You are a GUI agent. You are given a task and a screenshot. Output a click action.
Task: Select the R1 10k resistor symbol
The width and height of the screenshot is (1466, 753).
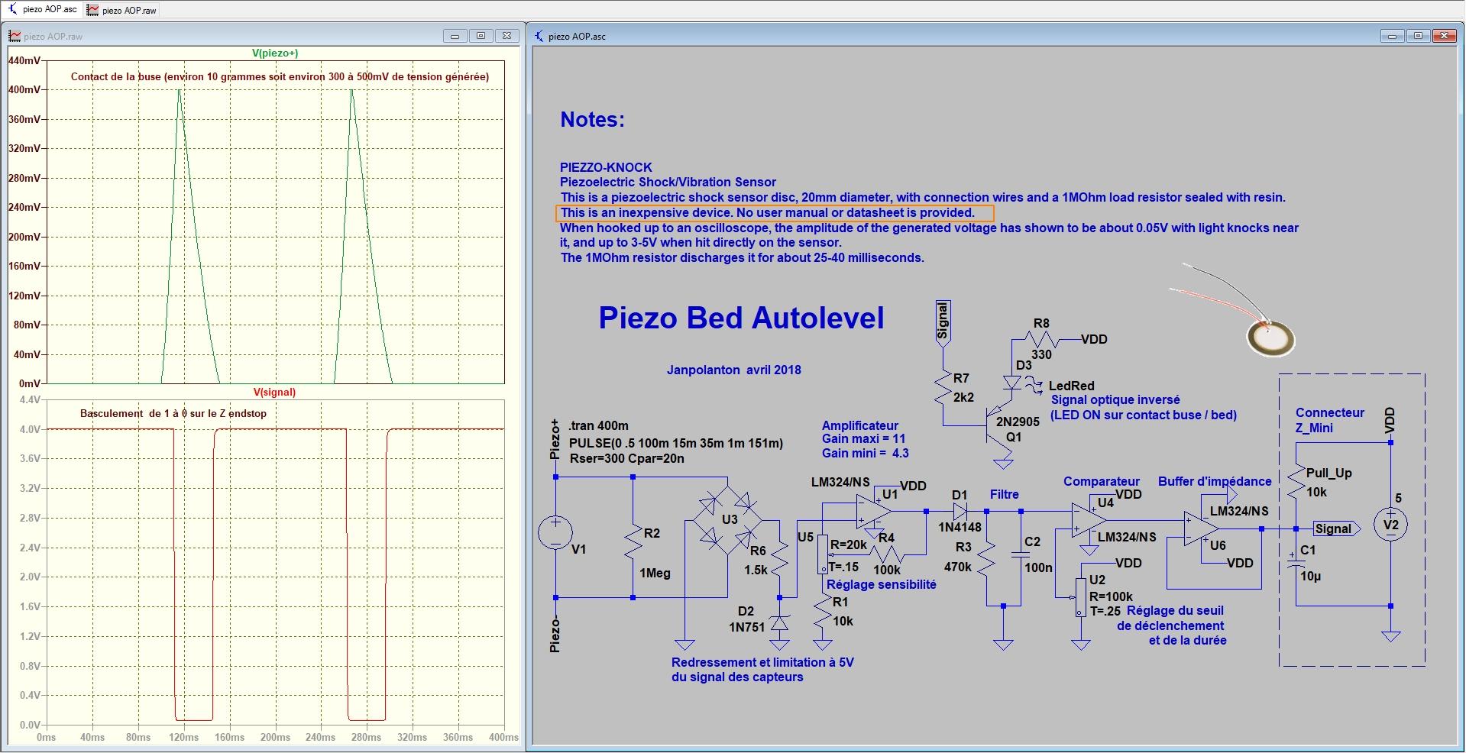click(822, 612)
